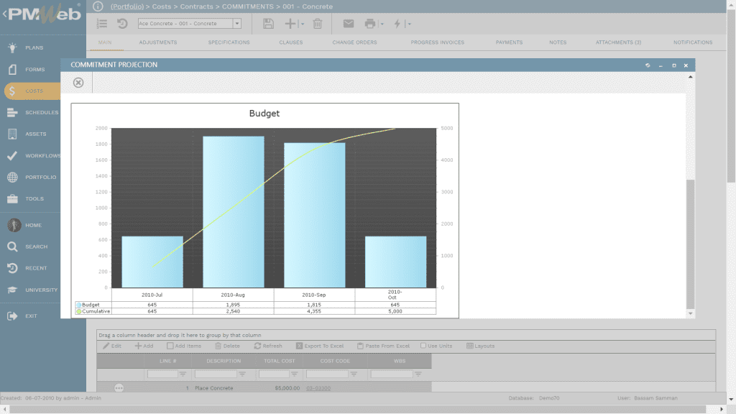Open the Notes tab
The image size is (736, 414).
point(558,42)
